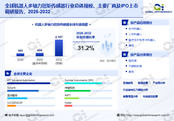Click the 2026 bar in chart
The height and width of the screenshot is (121, 174).
[40, 54]
